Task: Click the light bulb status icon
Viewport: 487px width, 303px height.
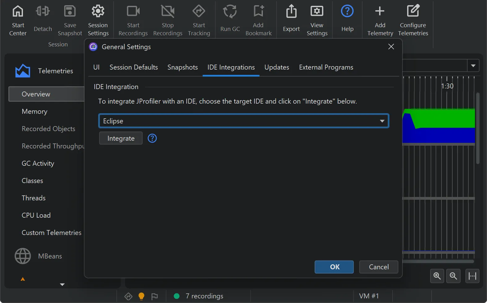Action: pos(141,296)
